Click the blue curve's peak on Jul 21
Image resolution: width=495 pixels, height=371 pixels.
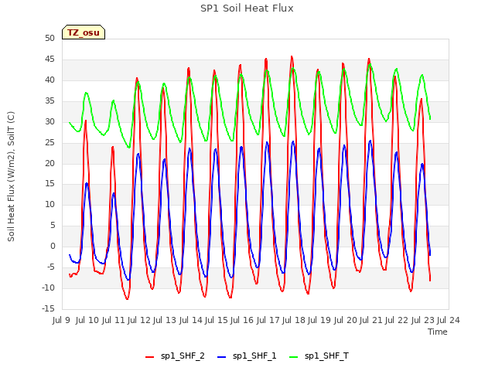pos(370,141)
